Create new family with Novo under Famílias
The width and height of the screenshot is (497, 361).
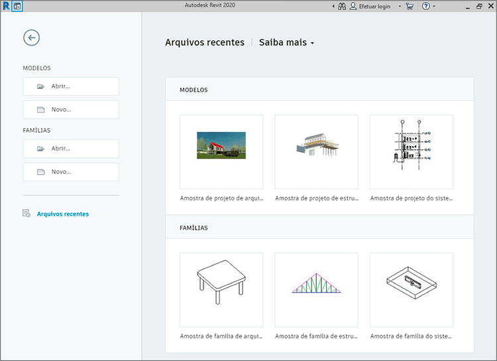(71, 172)
